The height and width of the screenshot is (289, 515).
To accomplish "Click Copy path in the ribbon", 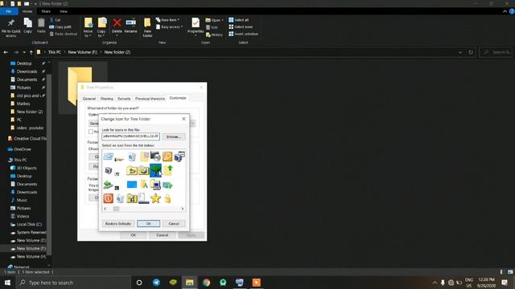I will pos(60,26).
